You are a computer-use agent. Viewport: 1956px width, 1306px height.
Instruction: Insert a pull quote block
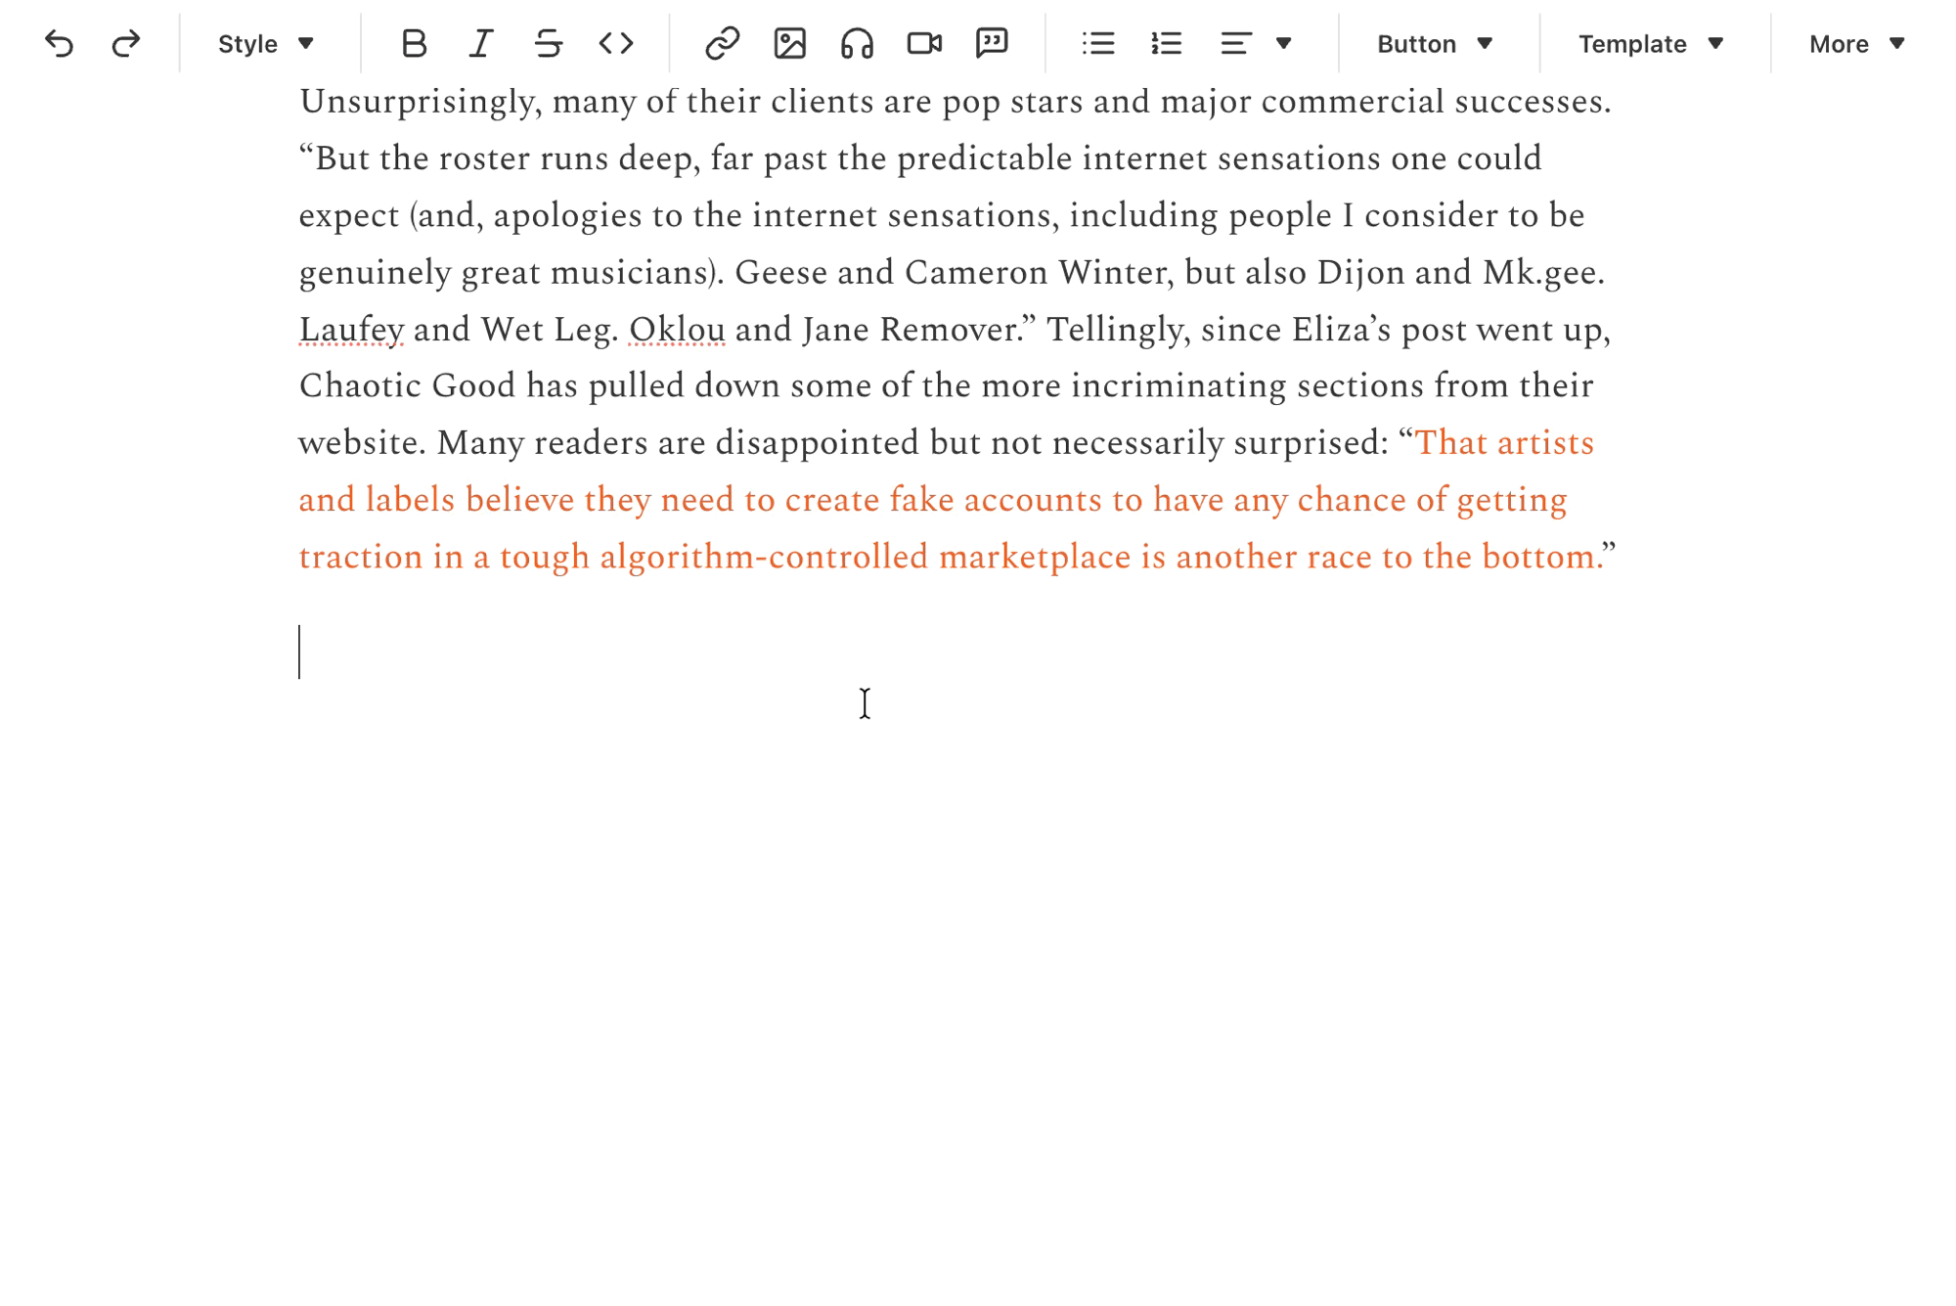pyautogui.click(x=992, y=44)
